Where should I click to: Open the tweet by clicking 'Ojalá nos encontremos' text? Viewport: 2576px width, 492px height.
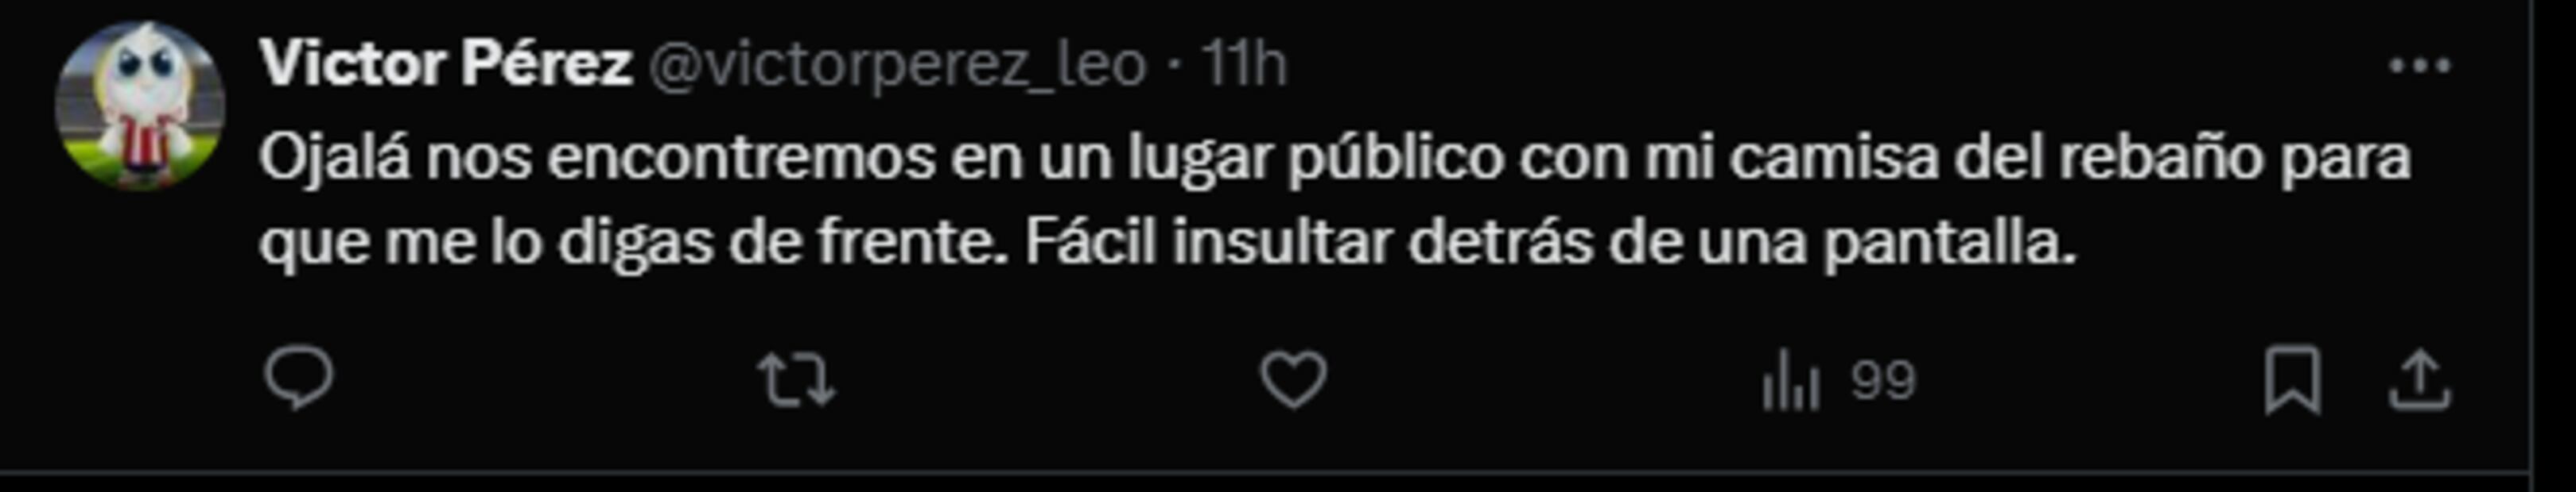(597, 156)
